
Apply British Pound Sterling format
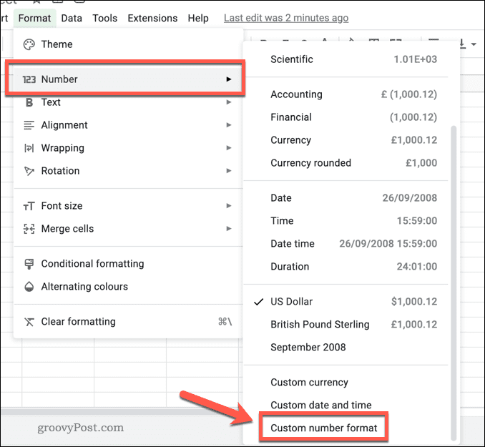[x=320, y=325]
